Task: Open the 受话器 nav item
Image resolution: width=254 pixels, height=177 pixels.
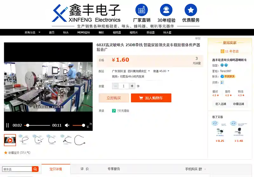Action: [150, 33]
